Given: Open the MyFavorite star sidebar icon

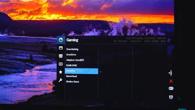Looking at the screenshot, I should [x=61, y=72].
